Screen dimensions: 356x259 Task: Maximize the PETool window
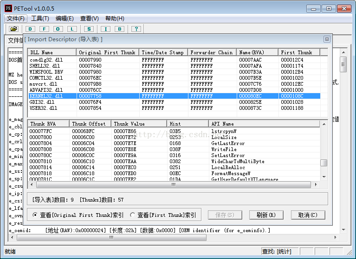coord(329,9)
